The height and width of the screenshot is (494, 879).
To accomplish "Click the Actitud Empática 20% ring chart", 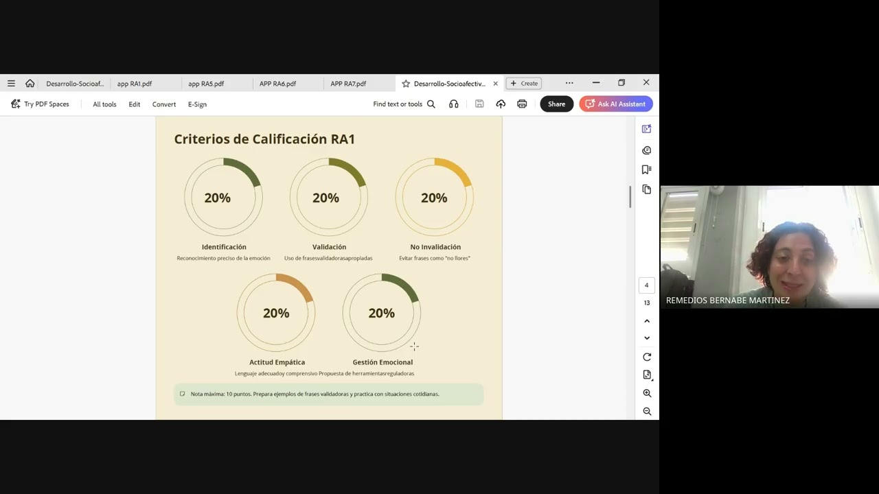I will click(x=276, y=312).
